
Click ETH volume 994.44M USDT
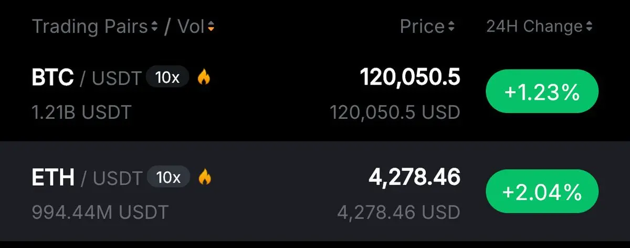tap(100, 211)
